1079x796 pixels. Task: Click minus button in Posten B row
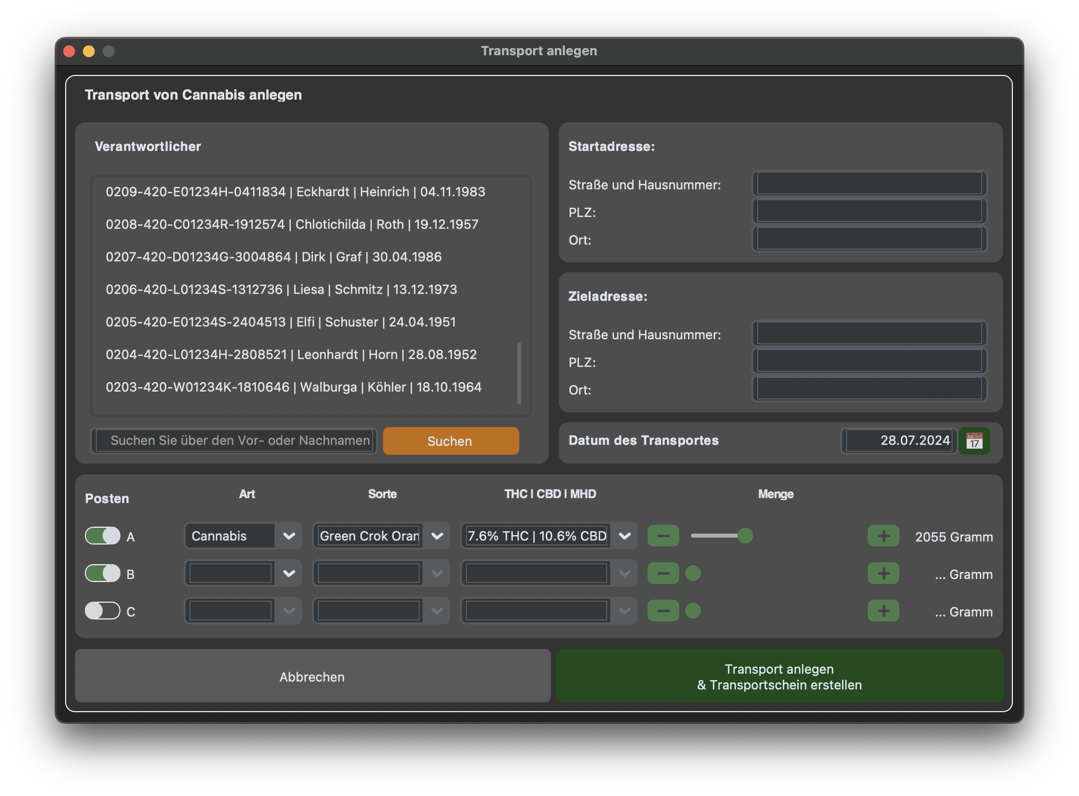[663, 574]
